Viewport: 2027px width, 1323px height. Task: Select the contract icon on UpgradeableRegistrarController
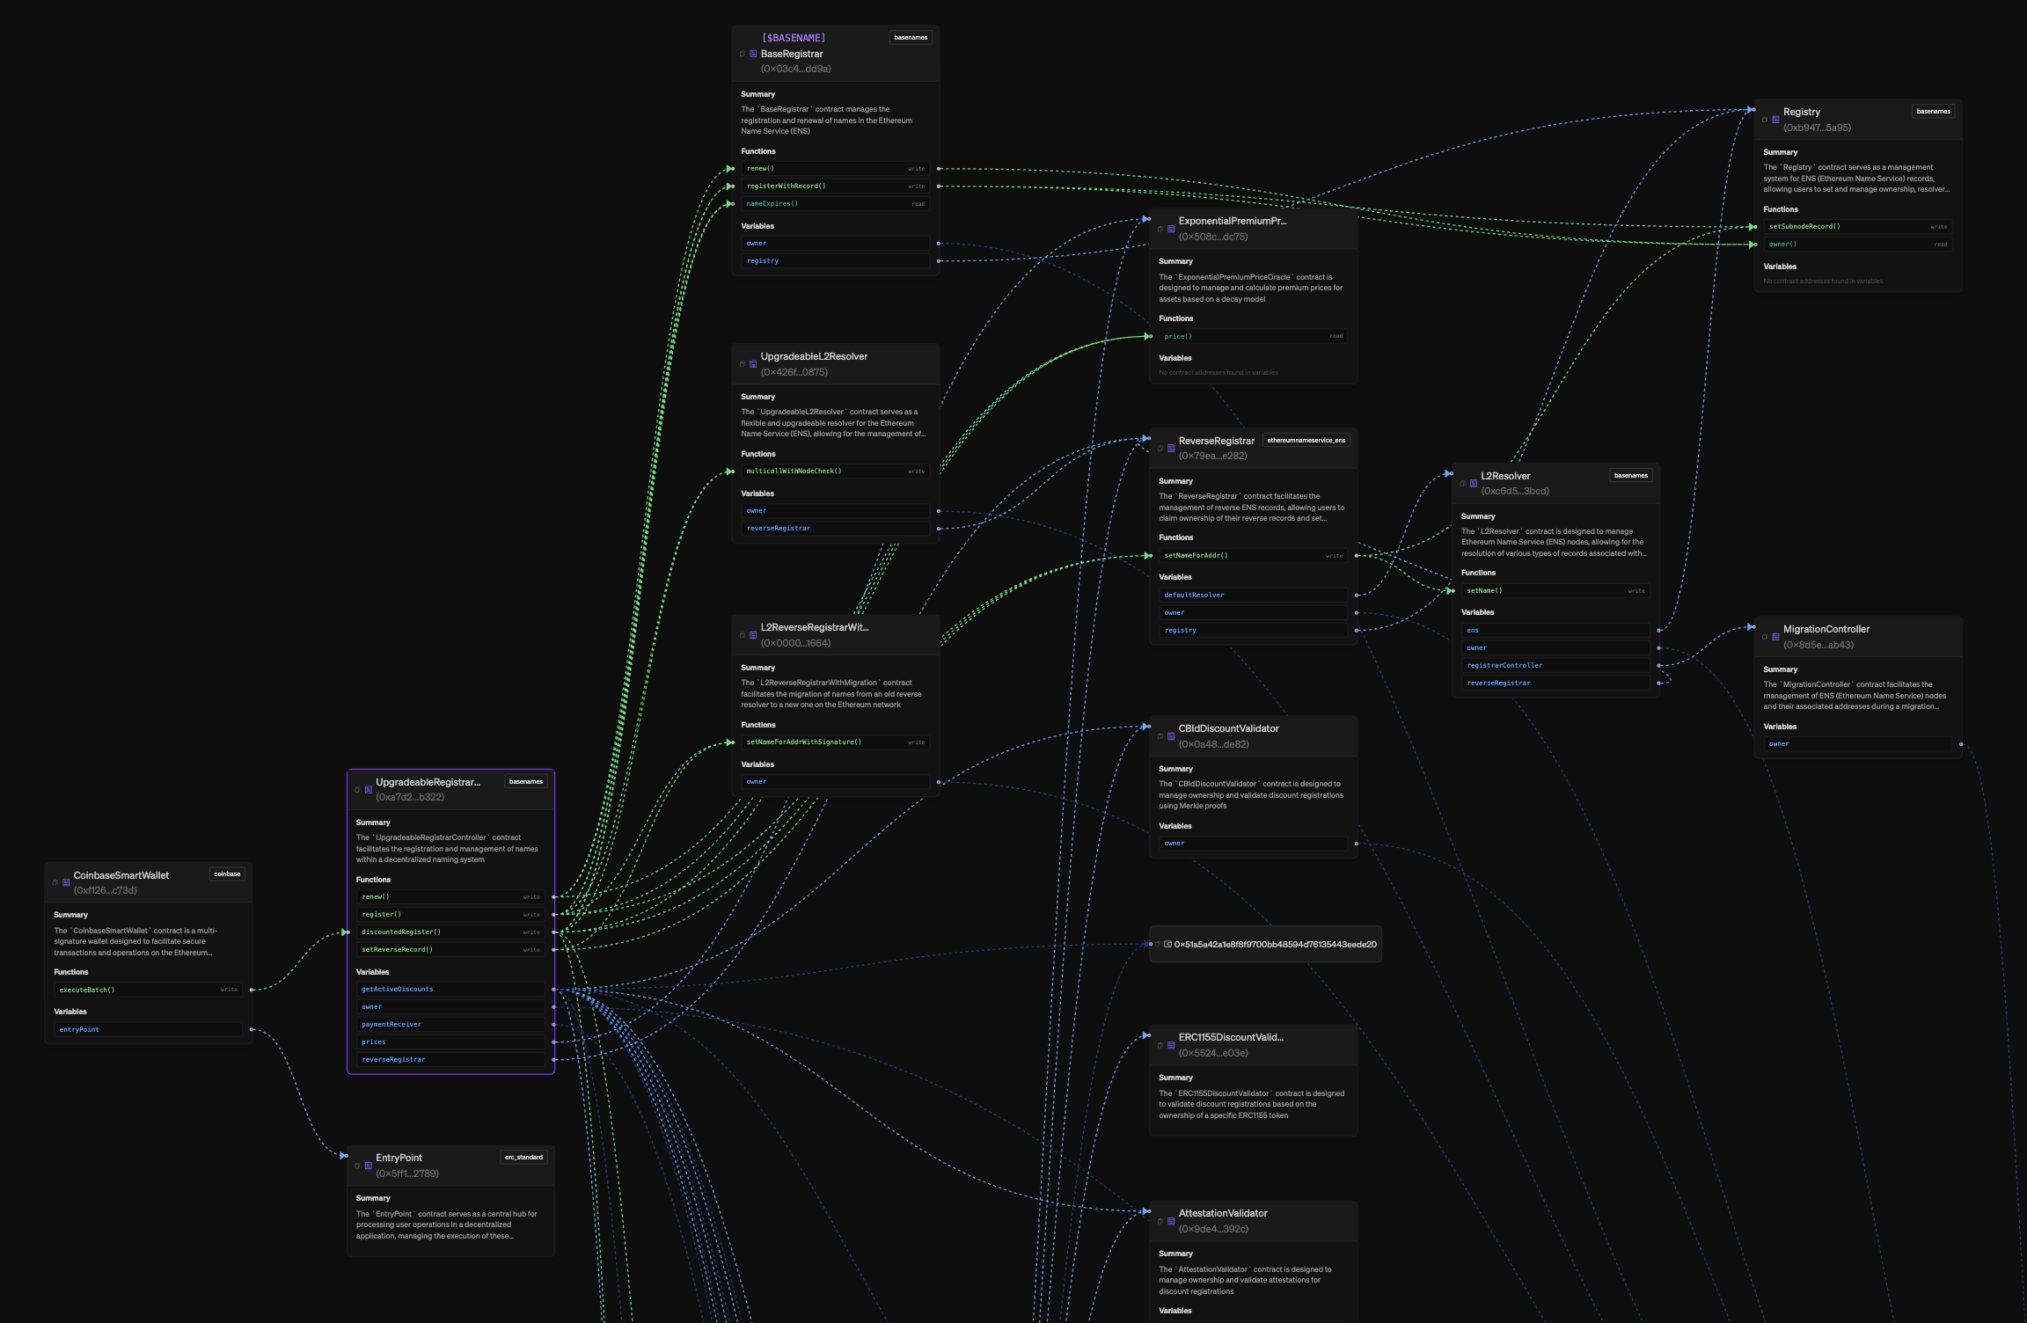[x=369, y=789]
